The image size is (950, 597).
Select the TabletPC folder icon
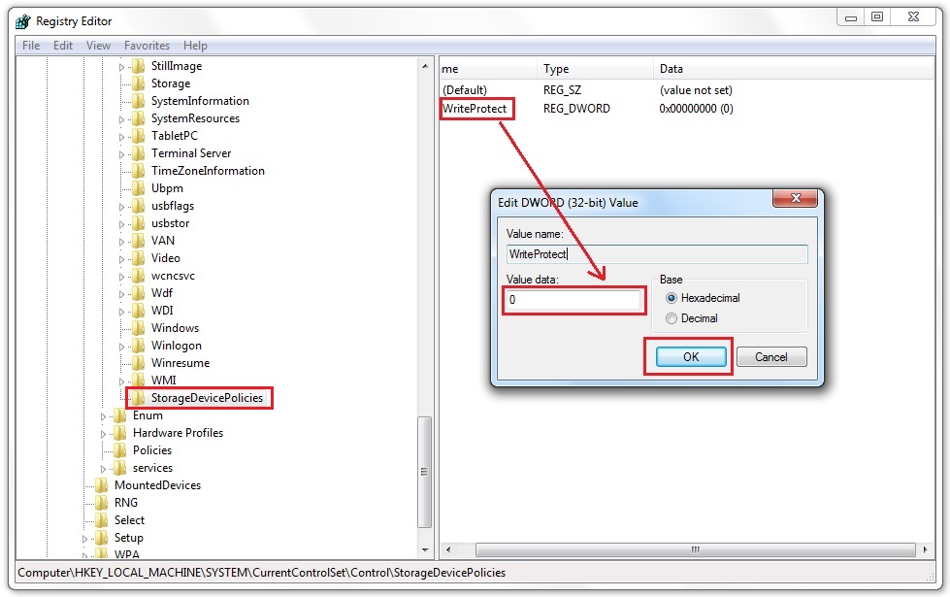pyautogui.click(x=138, y=136)
